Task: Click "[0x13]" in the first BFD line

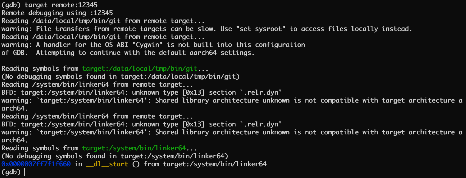Action: coord(193,92)
